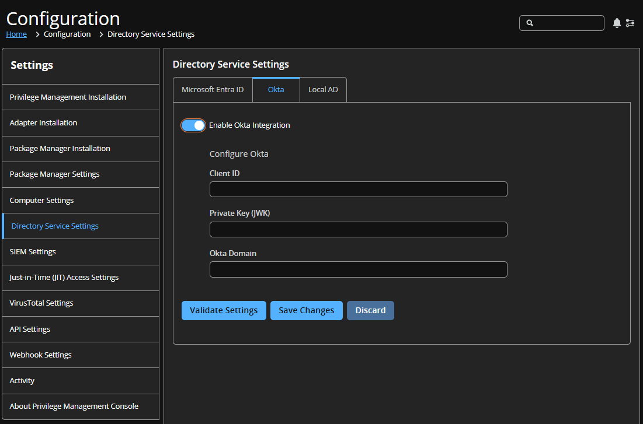Toggle Enable Okta Integration switch
Screen dimensions: 643x424
(x=193, y=125)
